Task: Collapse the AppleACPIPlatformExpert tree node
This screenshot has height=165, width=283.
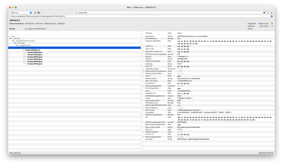Action: 14,41
